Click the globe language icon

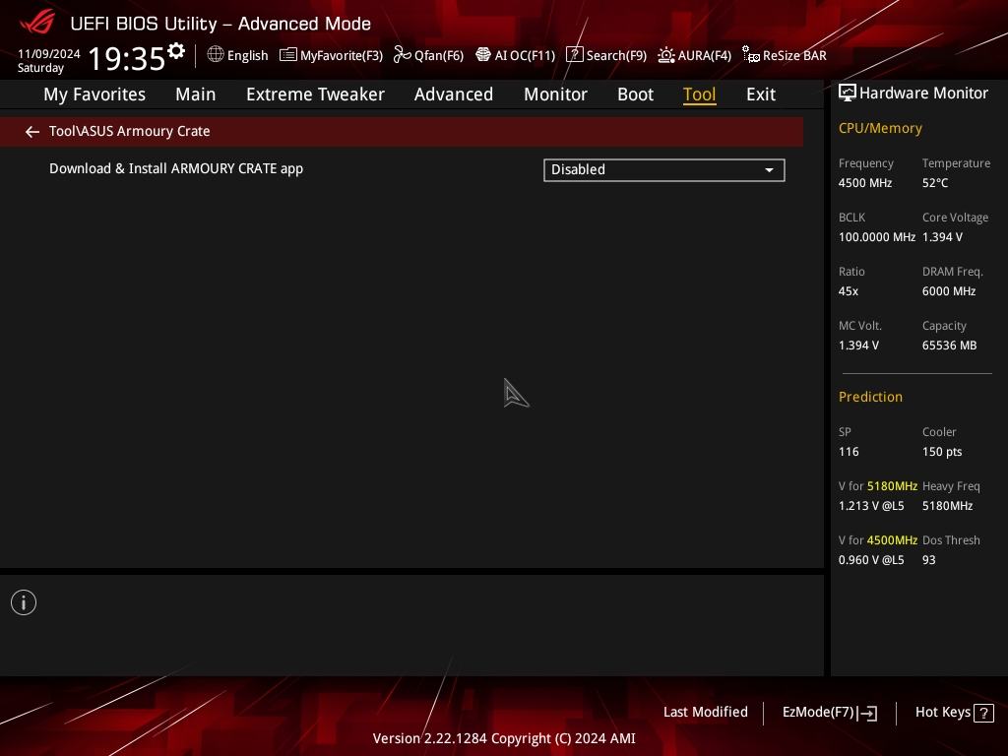[216, 55]
